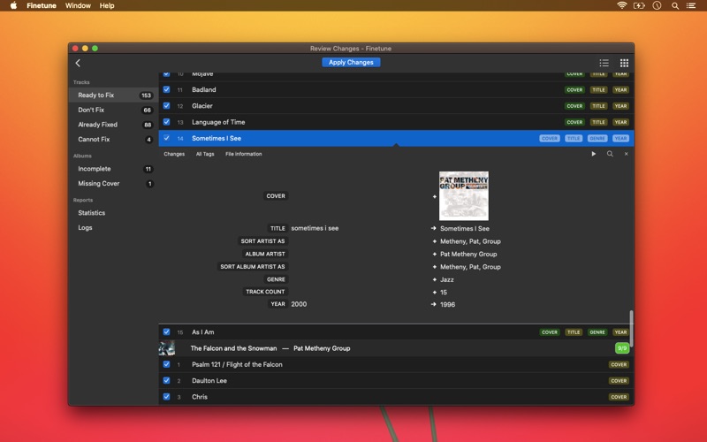Switch to the Changes tab
The image size is (707, 442).
[x=174, y=154]
